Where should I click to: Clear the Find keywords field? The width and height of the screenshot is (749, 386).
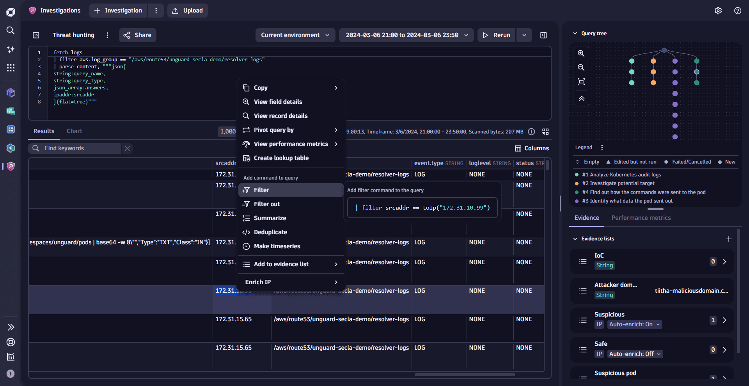pyautogui.click(x=127, y=148)
